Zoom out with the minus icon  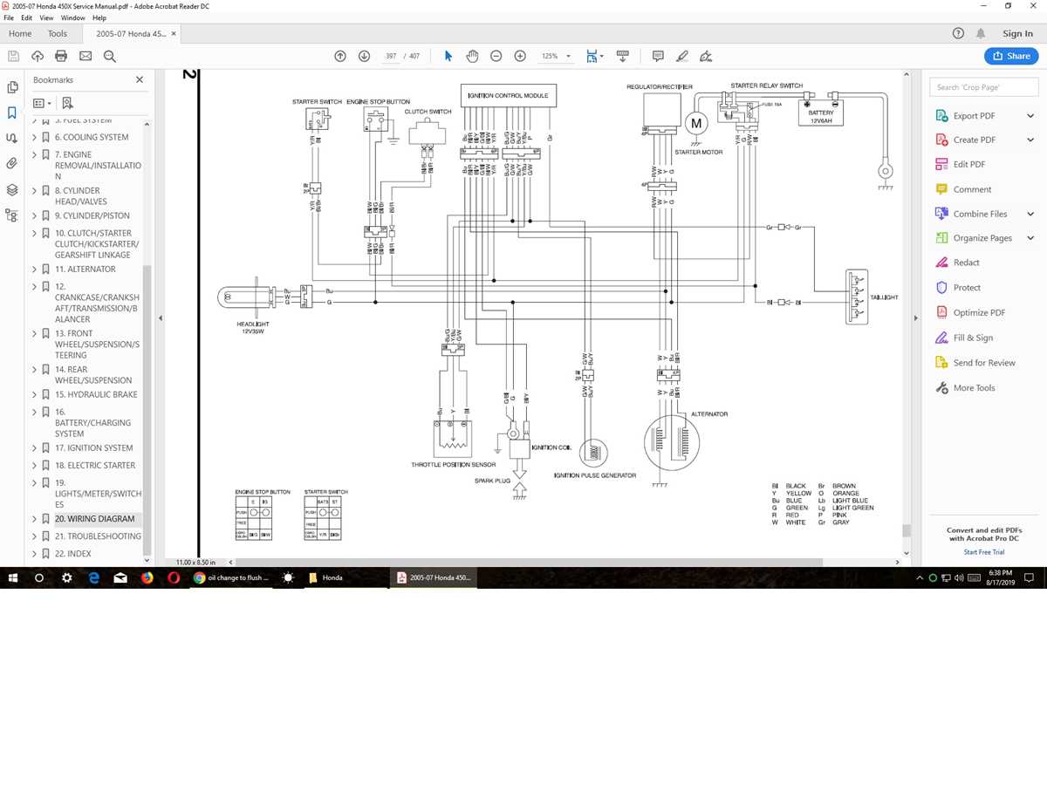[x=496, y=56]
